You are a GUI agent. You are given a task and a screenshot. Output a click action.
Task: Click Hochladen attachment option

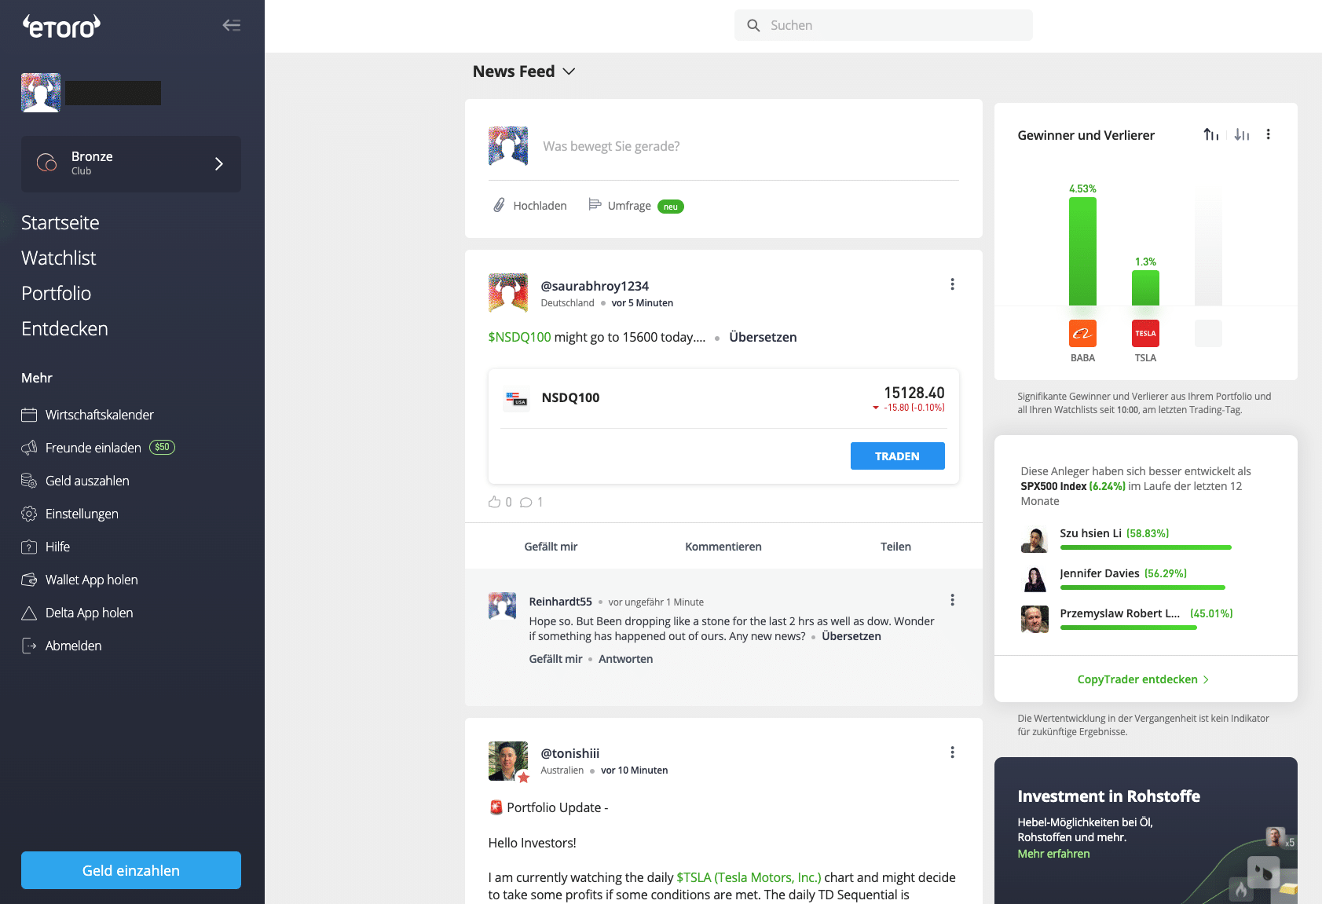(530, 206)
